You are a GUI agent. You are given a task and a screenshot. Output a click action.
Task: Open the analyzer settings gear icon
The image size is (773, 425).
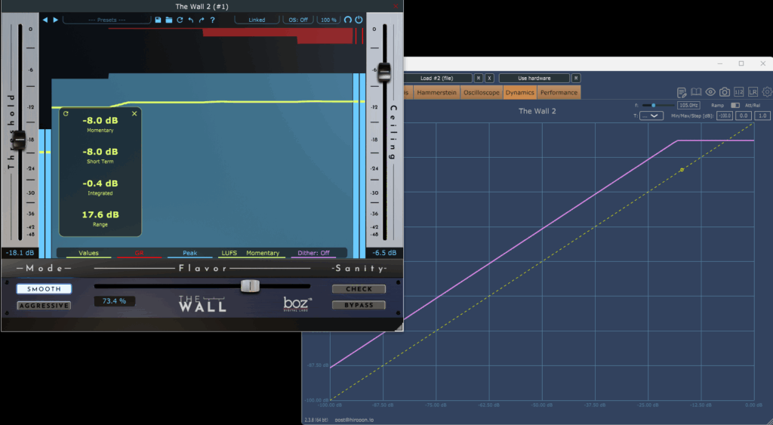767,92
